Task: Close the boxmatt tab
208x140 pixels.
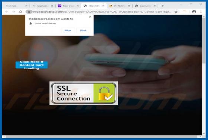Action: [155, 6]
